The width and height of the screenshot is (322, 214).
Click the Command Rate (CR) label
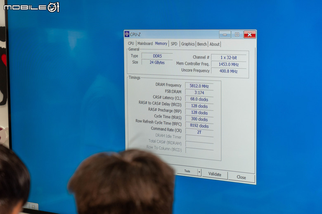[x=166, y=129]
